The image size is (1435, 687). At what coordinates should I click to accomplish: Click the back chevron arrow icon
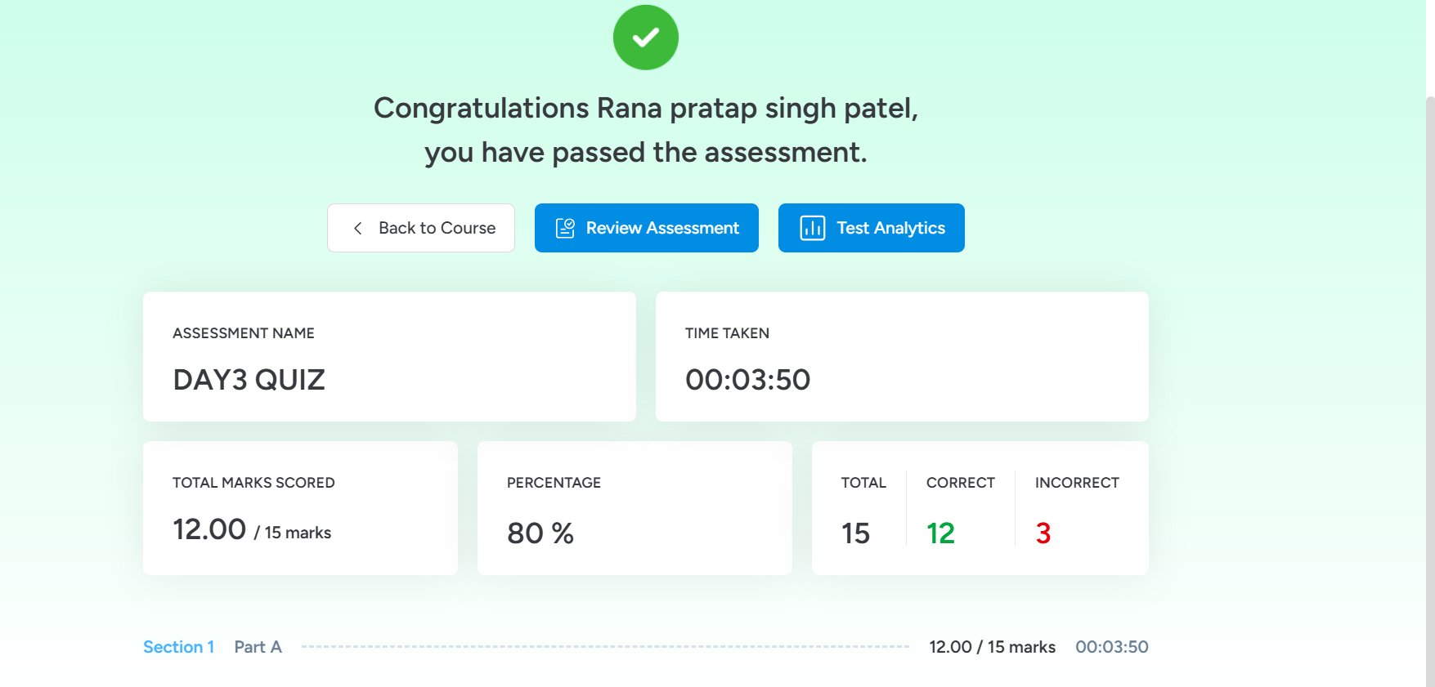(357, 229)
